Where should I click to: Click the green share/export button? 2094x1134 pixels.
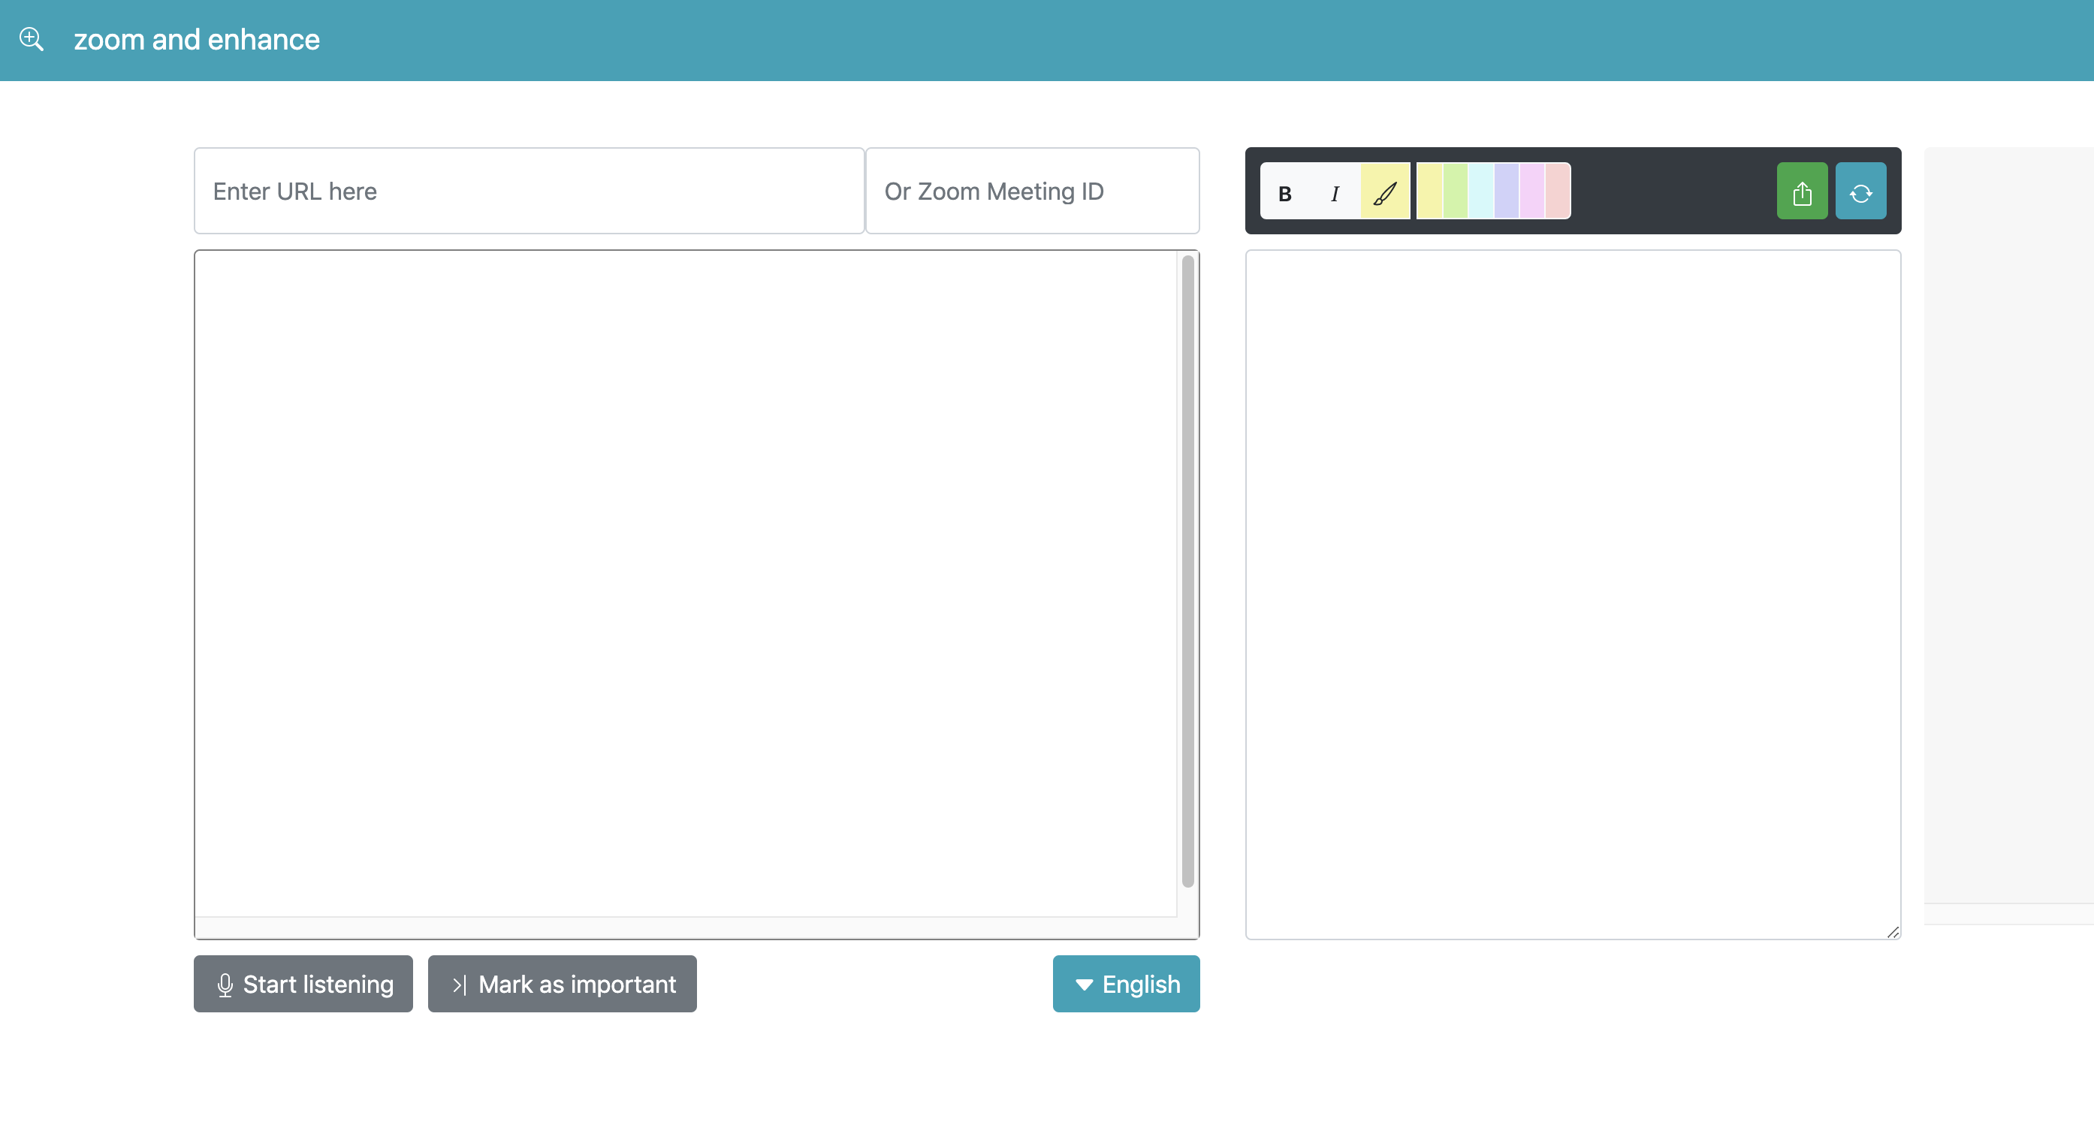tap(1801, 192)
